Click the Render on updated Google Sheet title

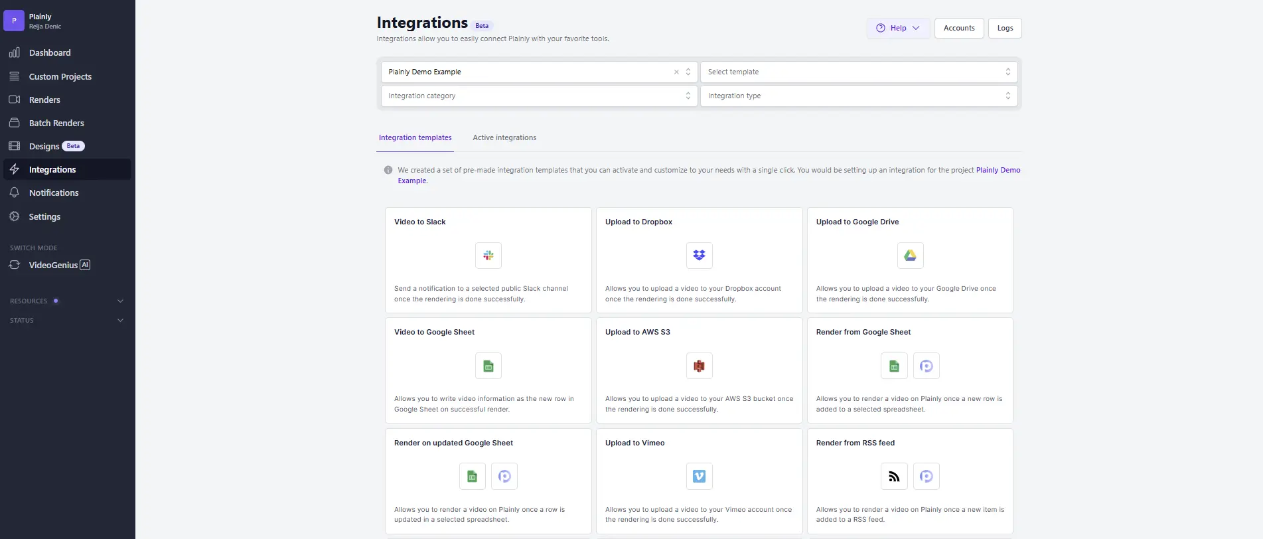(x=453, y=443)
